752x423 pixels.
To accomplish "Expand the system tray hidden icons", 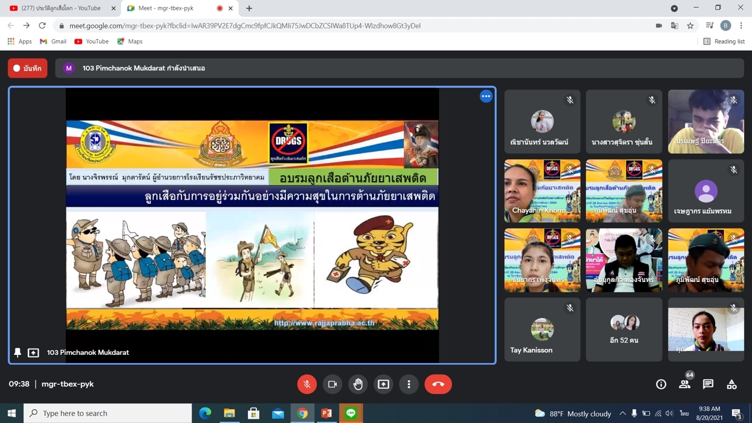I will pyautogui.click(x=622, y=413).
